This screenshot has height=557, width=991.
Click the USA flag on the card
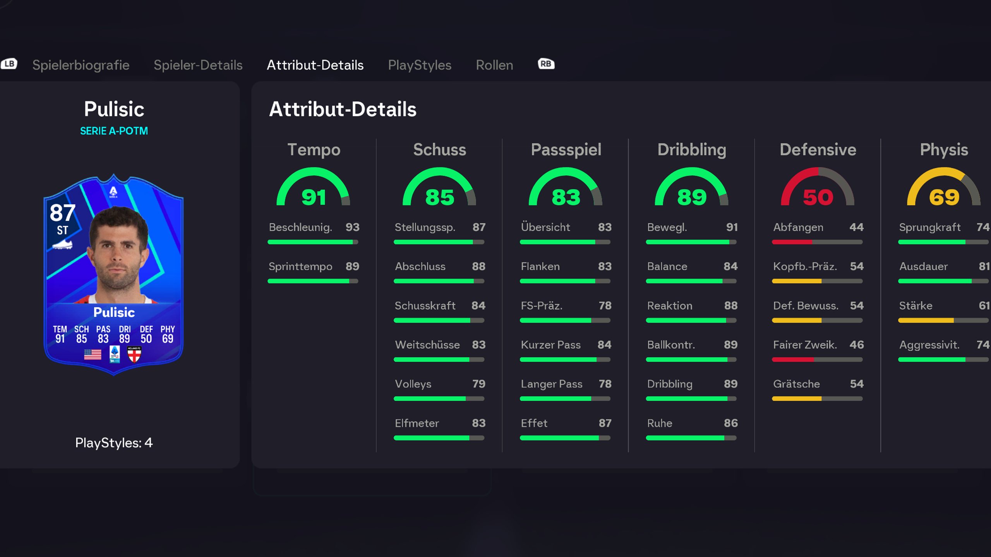93,354
